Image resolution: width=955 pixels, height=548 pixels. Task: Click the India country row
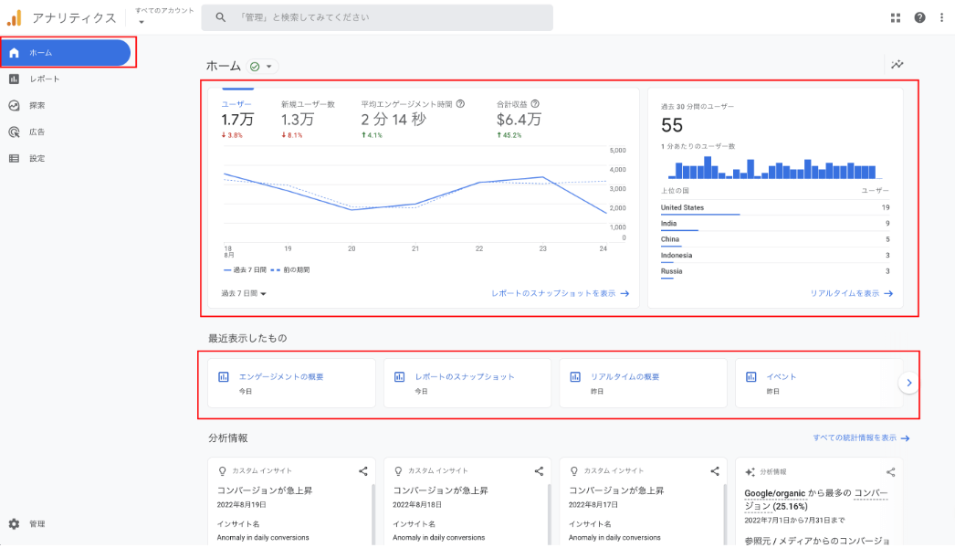pyautogui.click(x=775, y=224)
